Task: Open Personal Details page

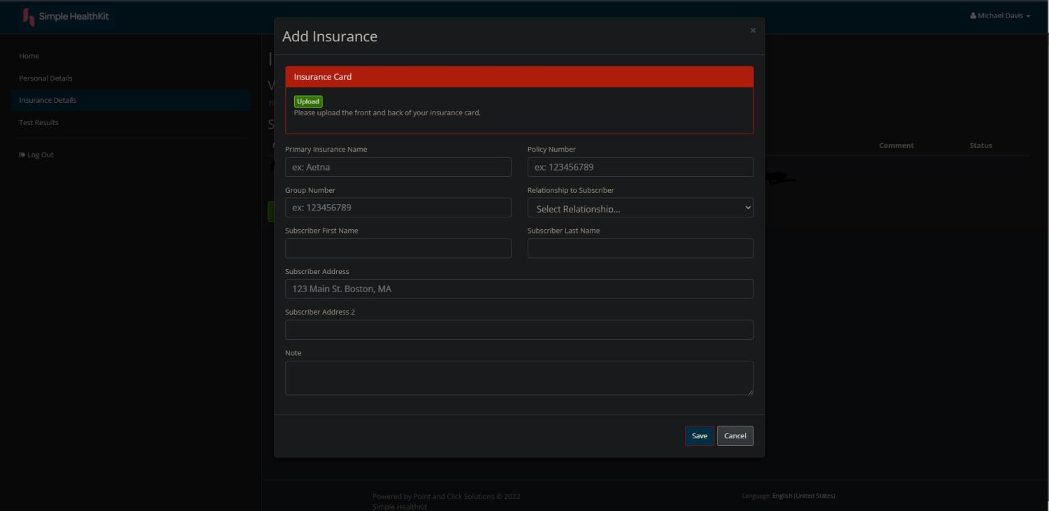Action: [x=45, y=78]
